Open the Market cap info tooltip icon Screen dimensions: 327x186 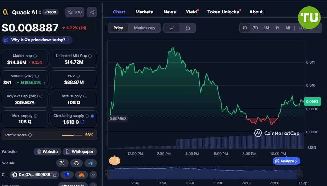(x=35, y=56)
